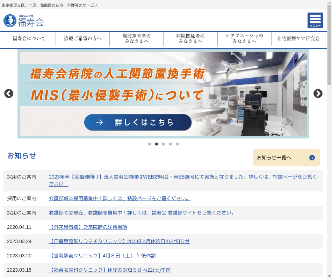Viewport: 332px width, 279px height.
Task: Click scrollbar down arrow
Action: (x=329, y=277)
